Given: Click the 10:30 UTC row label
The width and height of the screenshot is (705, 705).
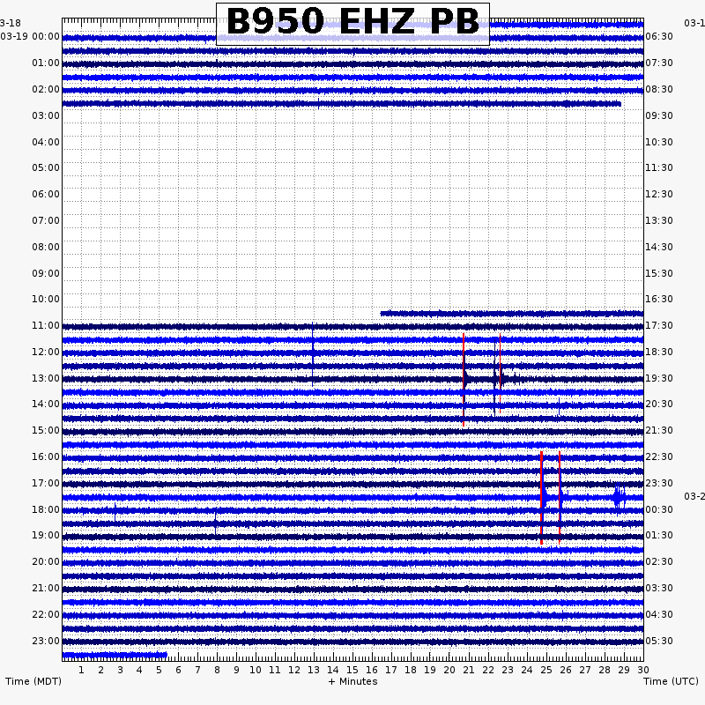Looking at the screenshot, I should [659, 142].
